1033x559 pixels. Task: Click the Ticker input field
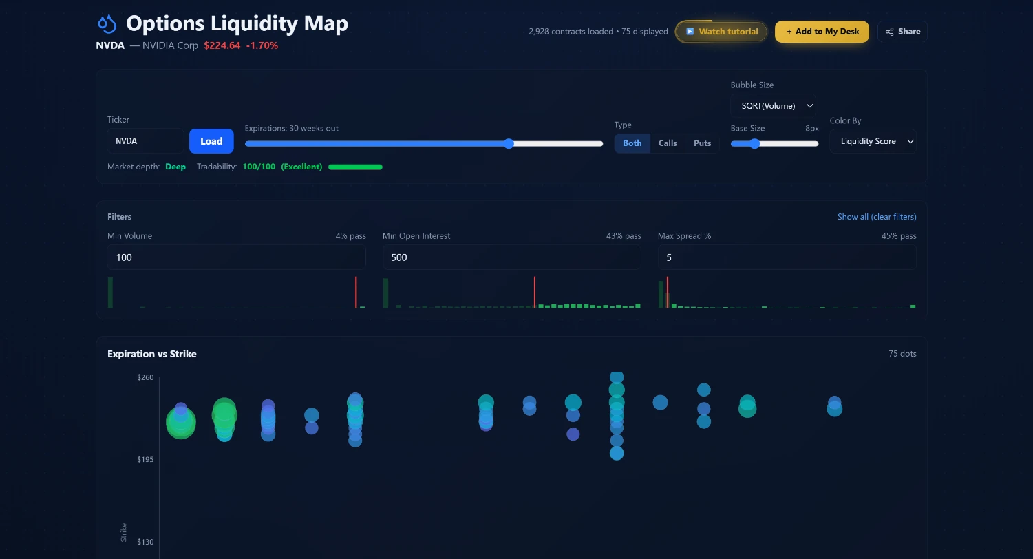click(x=145, y=141)
